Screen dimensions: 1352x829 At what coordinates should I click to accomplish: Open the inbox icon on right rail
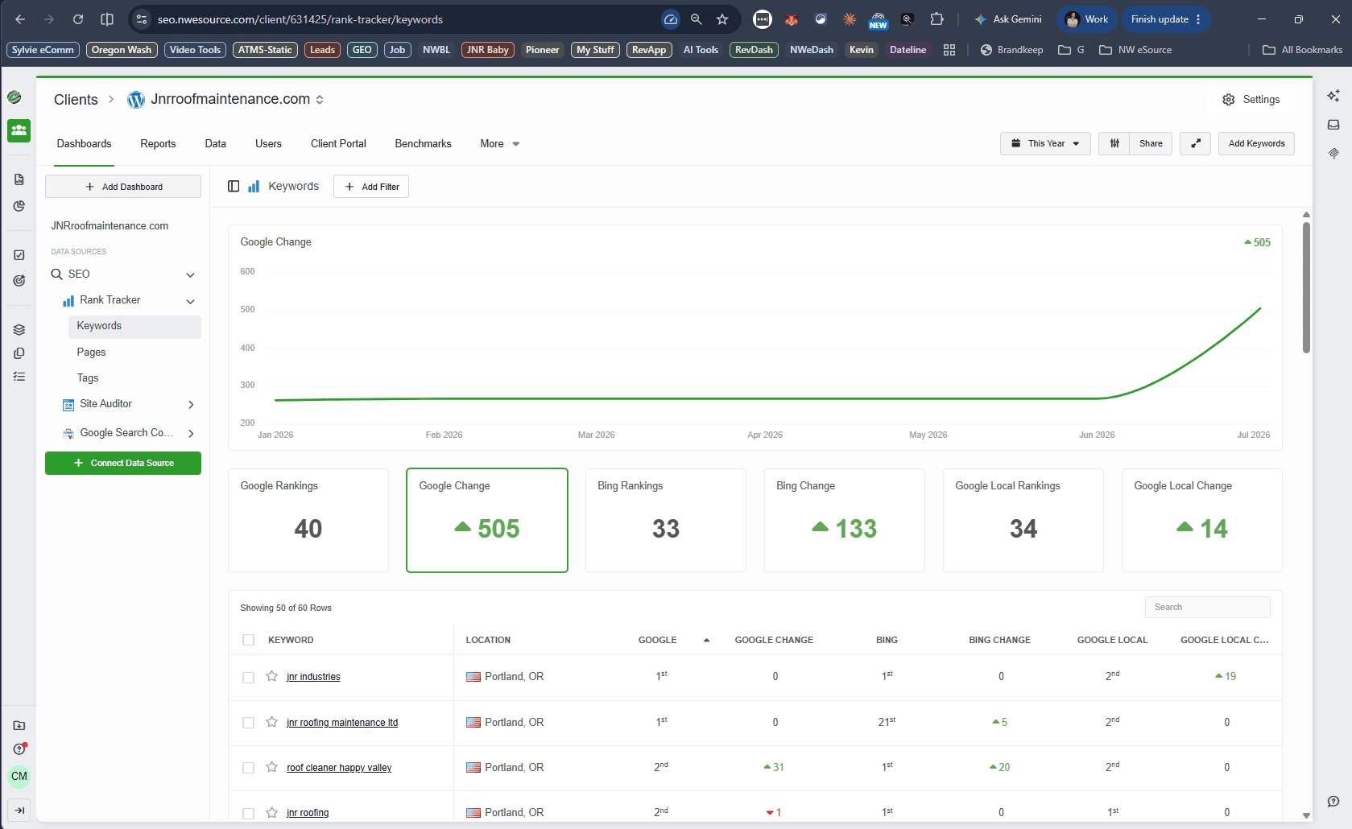pos(1333,125)
